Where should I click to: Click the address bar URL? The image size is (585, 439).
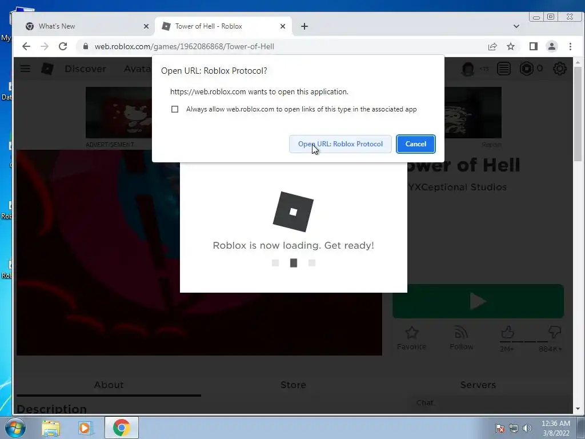coord(185,46)
